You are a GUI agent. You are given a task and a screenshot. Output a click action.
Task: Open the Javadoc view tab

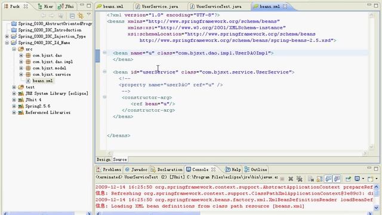[x=137, y=170]
